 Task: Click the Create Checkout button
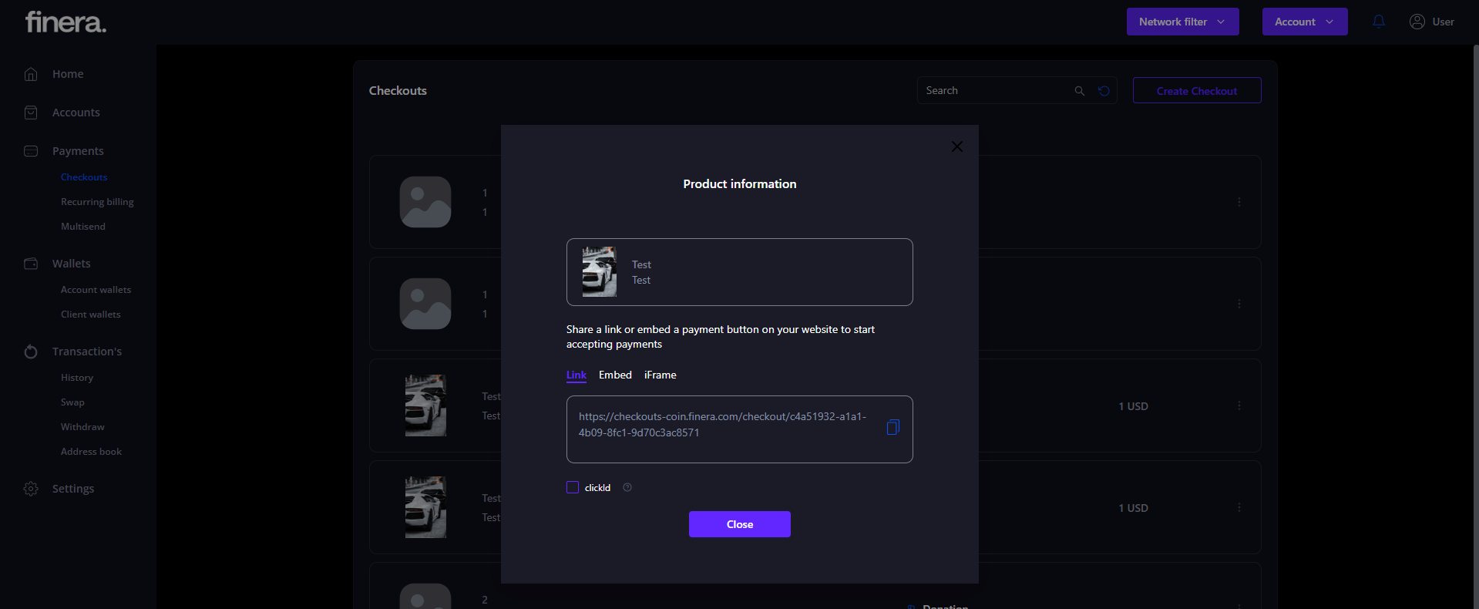coord(1196,91)
